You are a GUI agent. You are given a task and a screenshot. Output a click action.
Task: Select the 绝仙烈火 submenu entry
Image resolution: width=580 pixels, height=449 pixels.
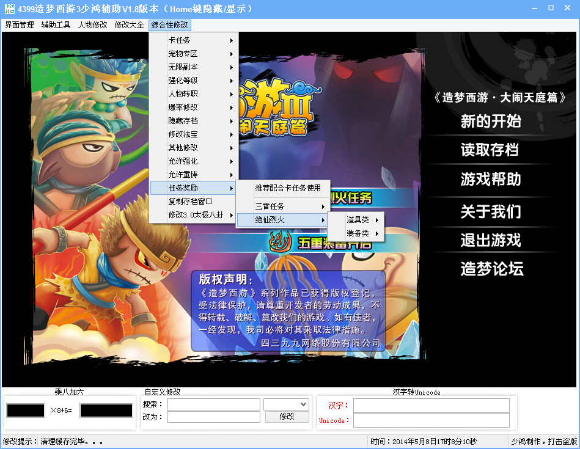pos(283,220)
